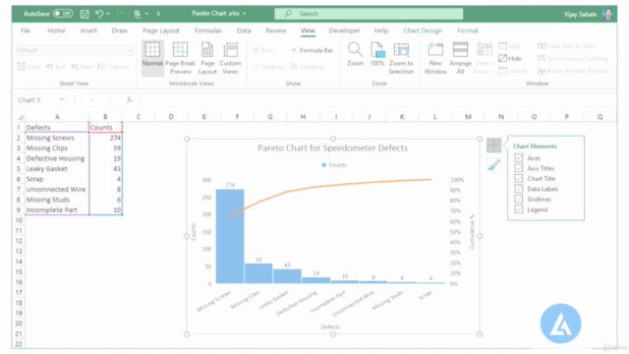This screenshot has width=629, height=354.
Task: Click Arrange All
Action: tap(460, 58)
